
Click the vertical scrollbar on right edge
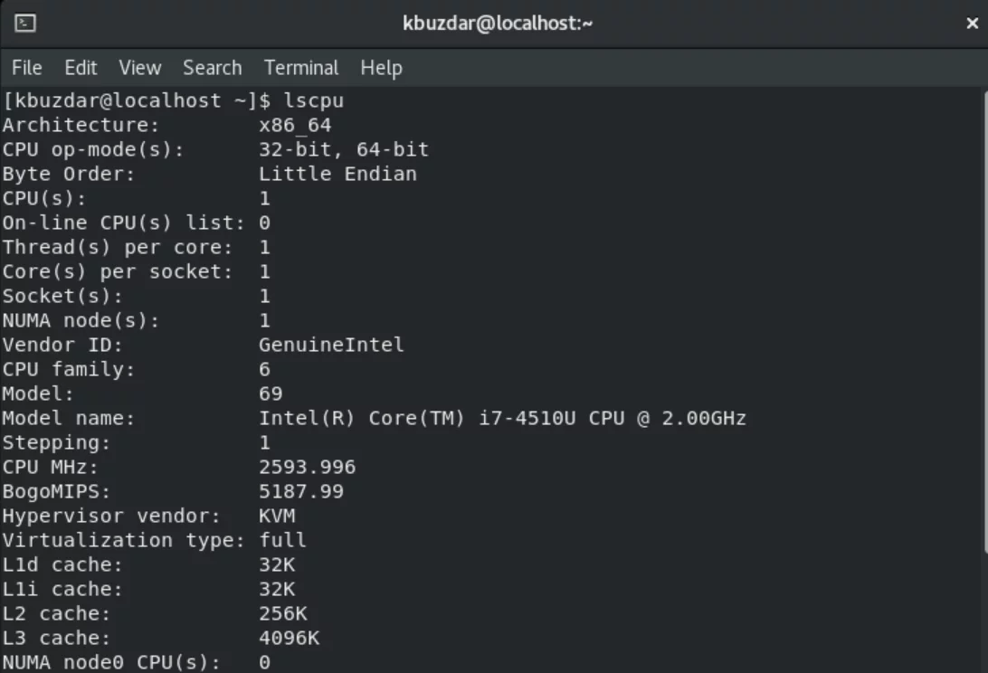[985, 378]
